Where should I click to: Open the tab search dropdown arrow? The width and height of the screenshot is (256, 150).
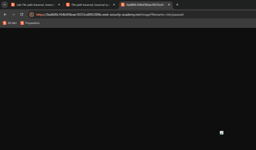coord(4,5)
